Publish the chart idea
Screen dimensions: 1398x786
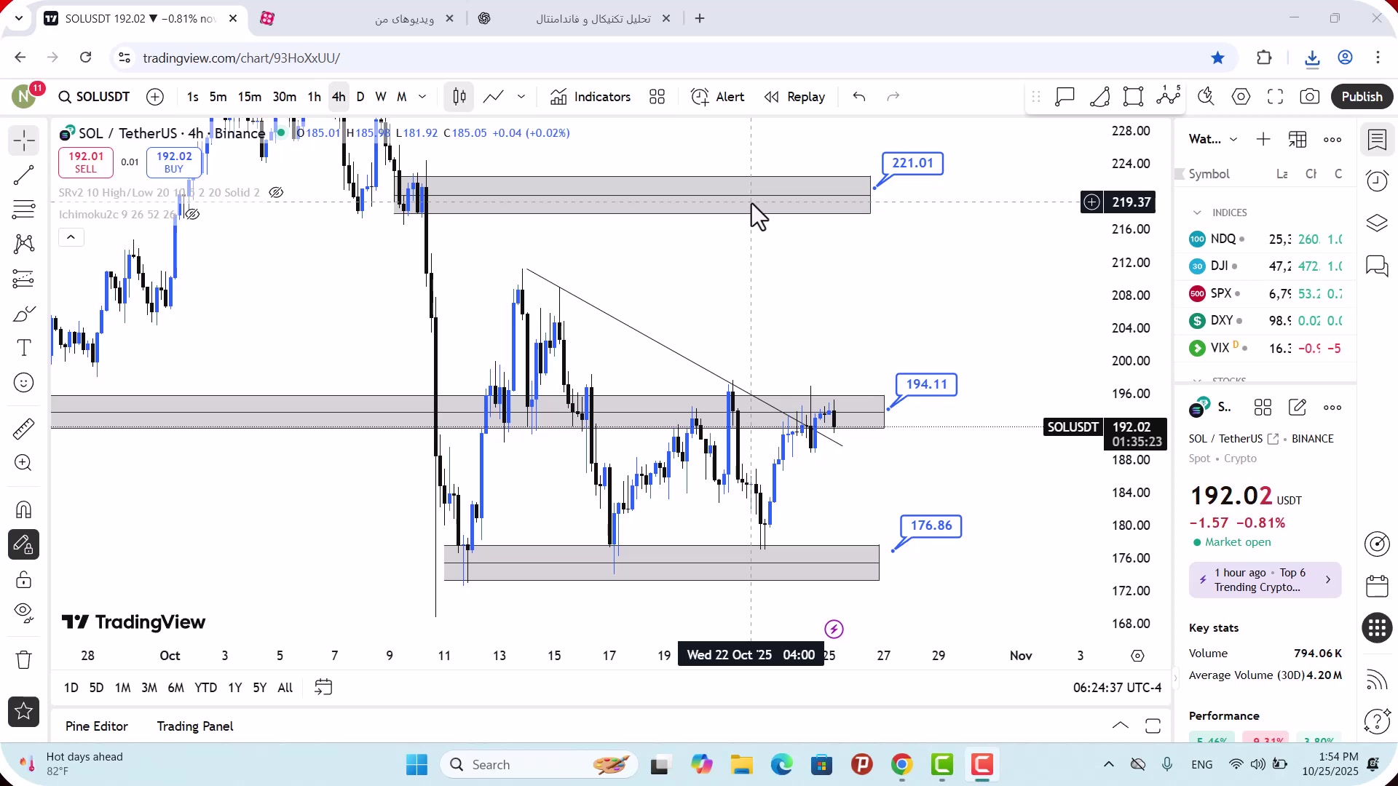click(1362, 97)
